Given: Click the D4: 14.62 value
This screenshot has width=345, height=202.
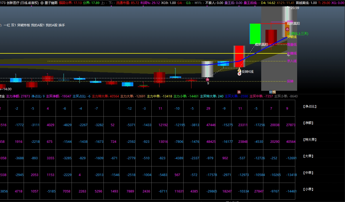Looking at the screenshot, I should pyautogui.click(x=268, y=3).
